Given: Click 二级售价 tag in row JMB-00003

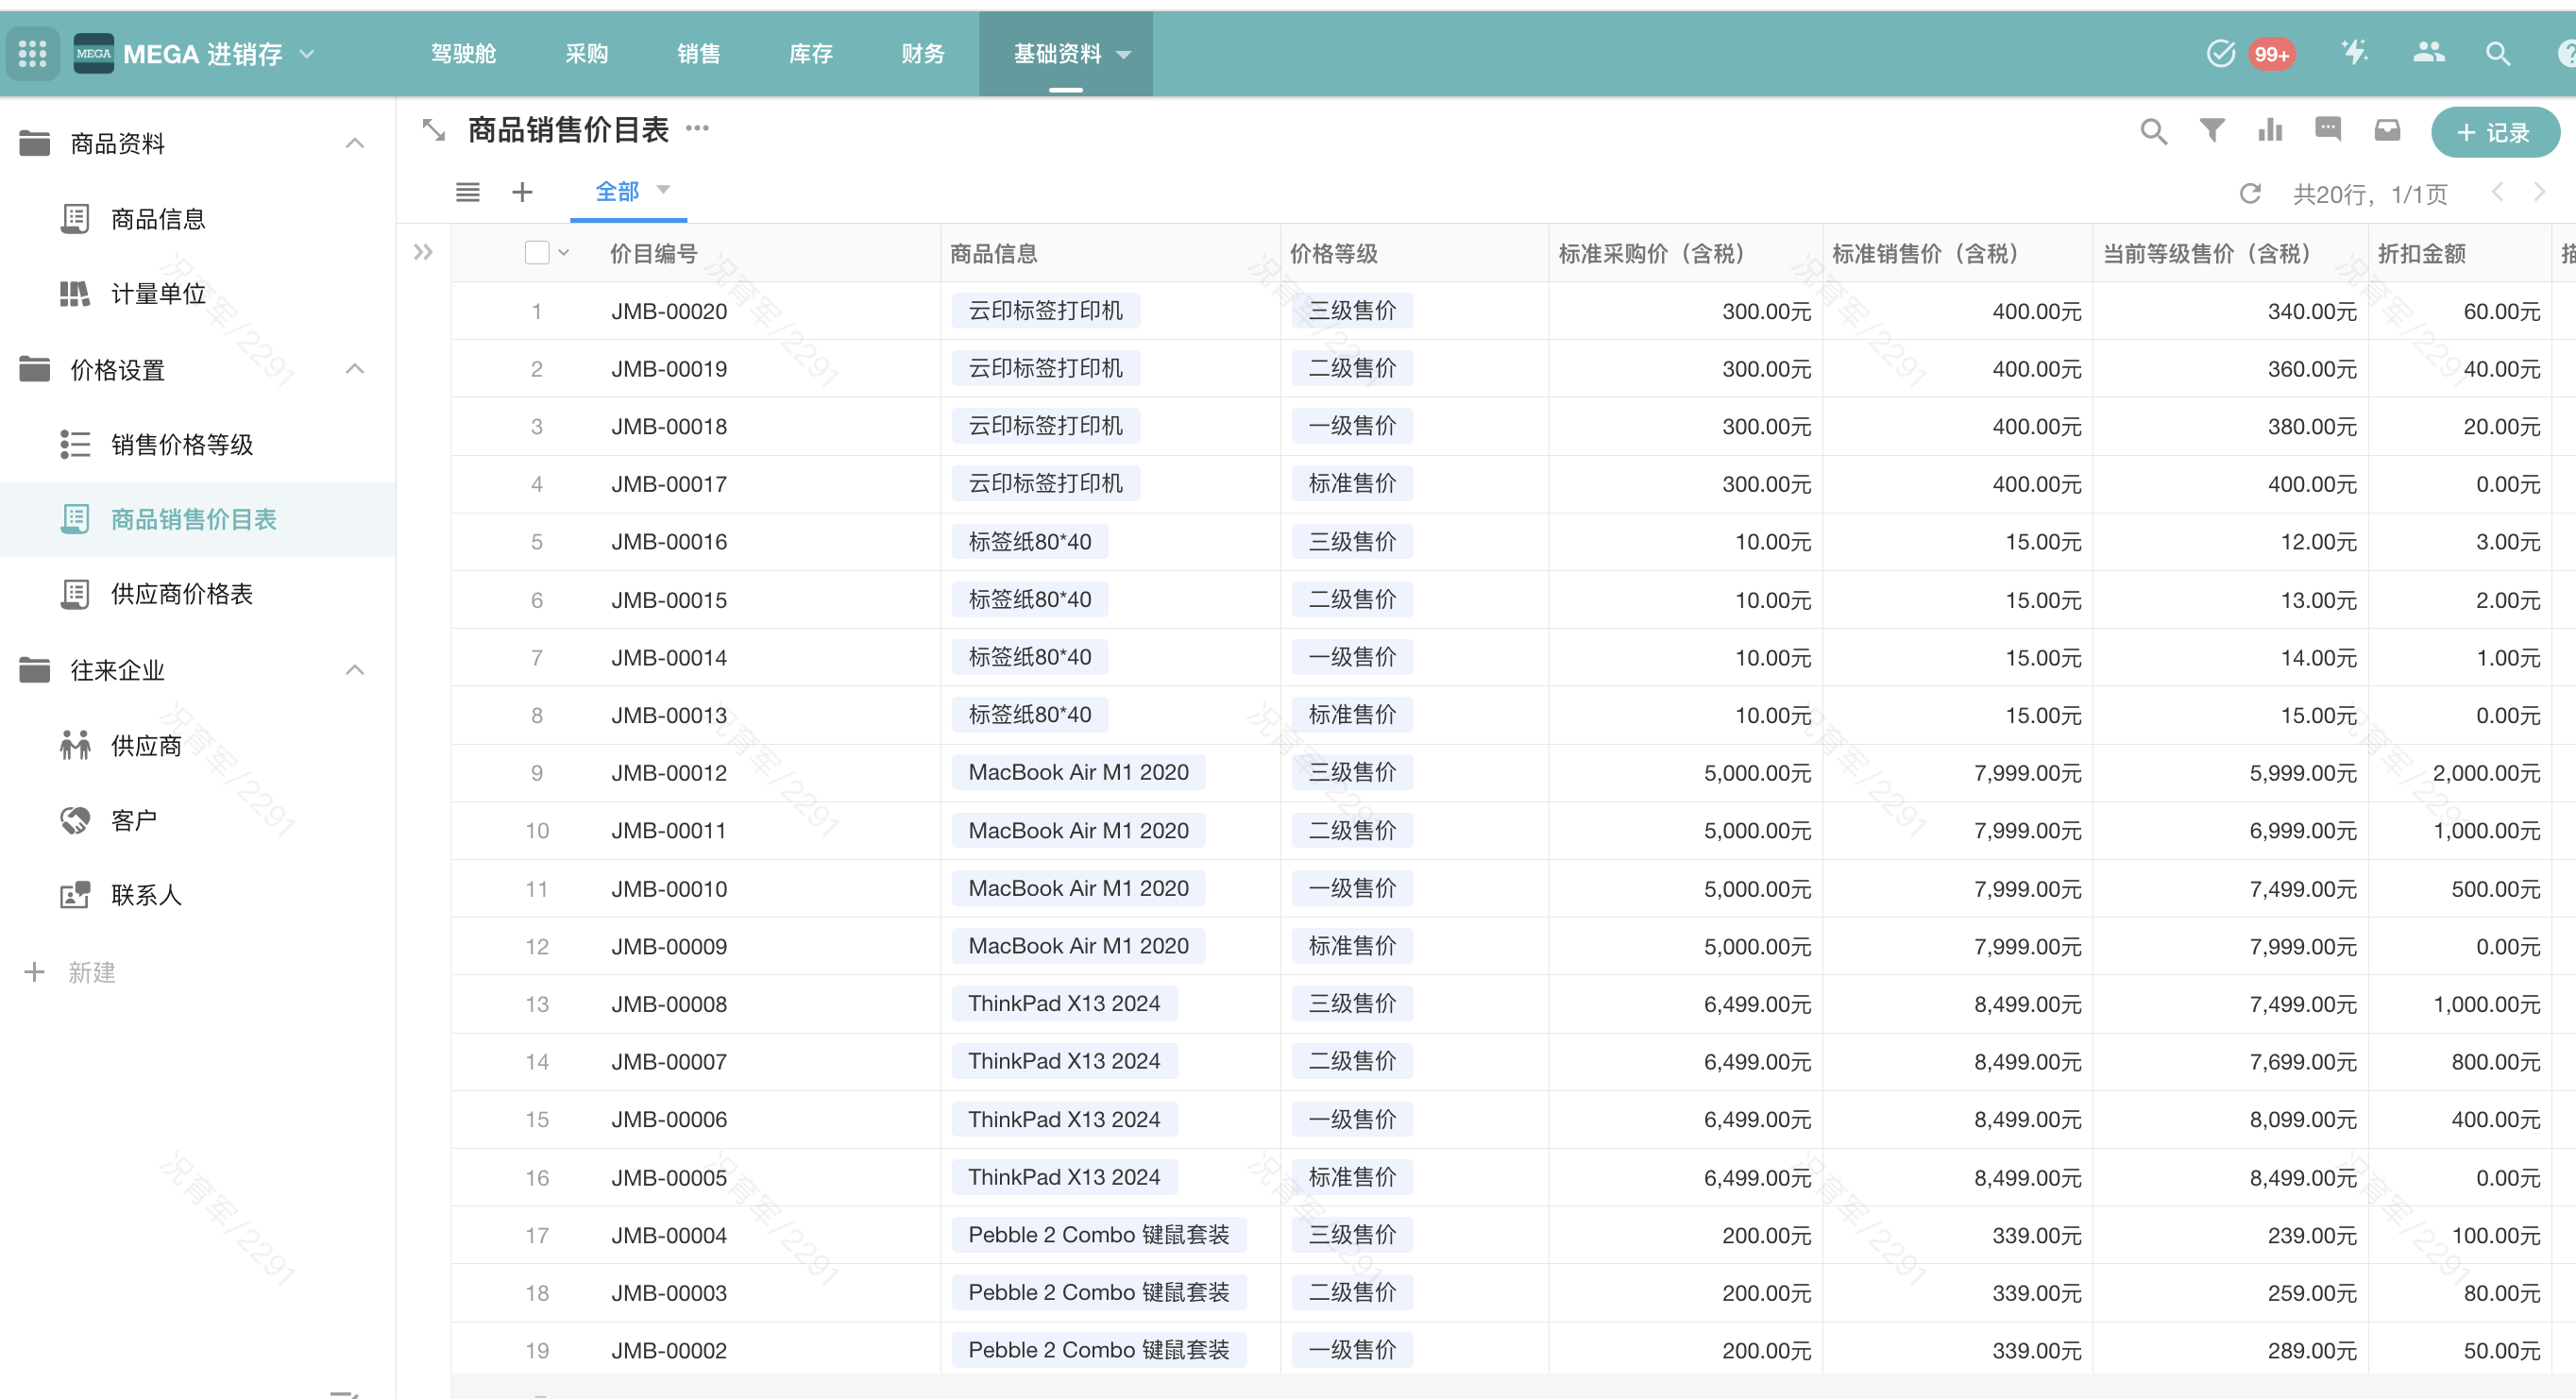Looking at the screenshot, I should coord(1352,1293).
